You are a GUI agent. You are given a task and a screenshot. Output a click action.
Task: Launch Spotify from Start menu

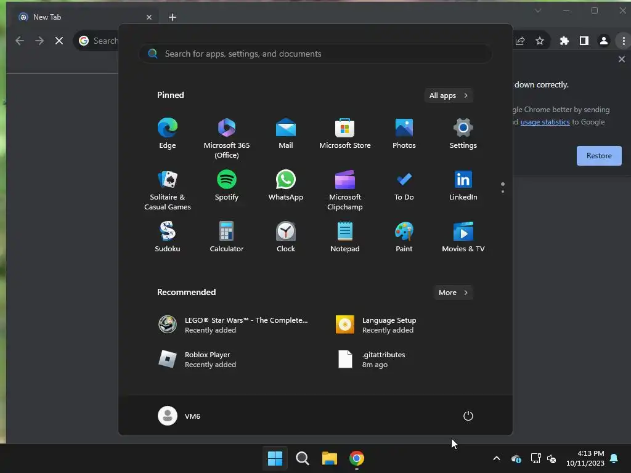point(227,185)
